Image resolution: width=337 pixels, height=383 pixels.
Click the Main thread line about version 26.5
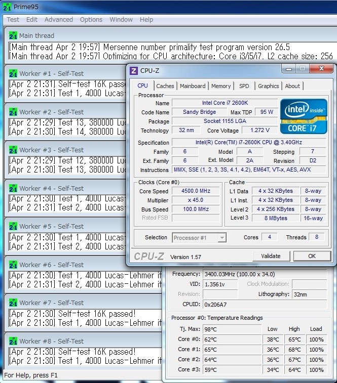[149, 47]
